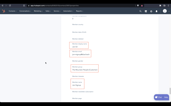Screen dimensions: 171x106
Task: Open the browser extensions puzzle icon
Action: pyautogui.click(x=160, y=6)
